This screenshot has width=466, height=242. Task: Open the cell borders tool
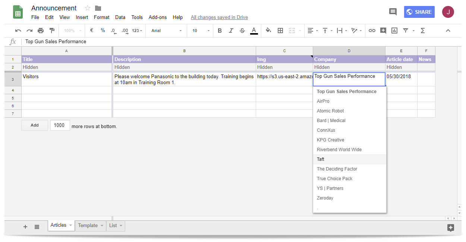point(280,31)
